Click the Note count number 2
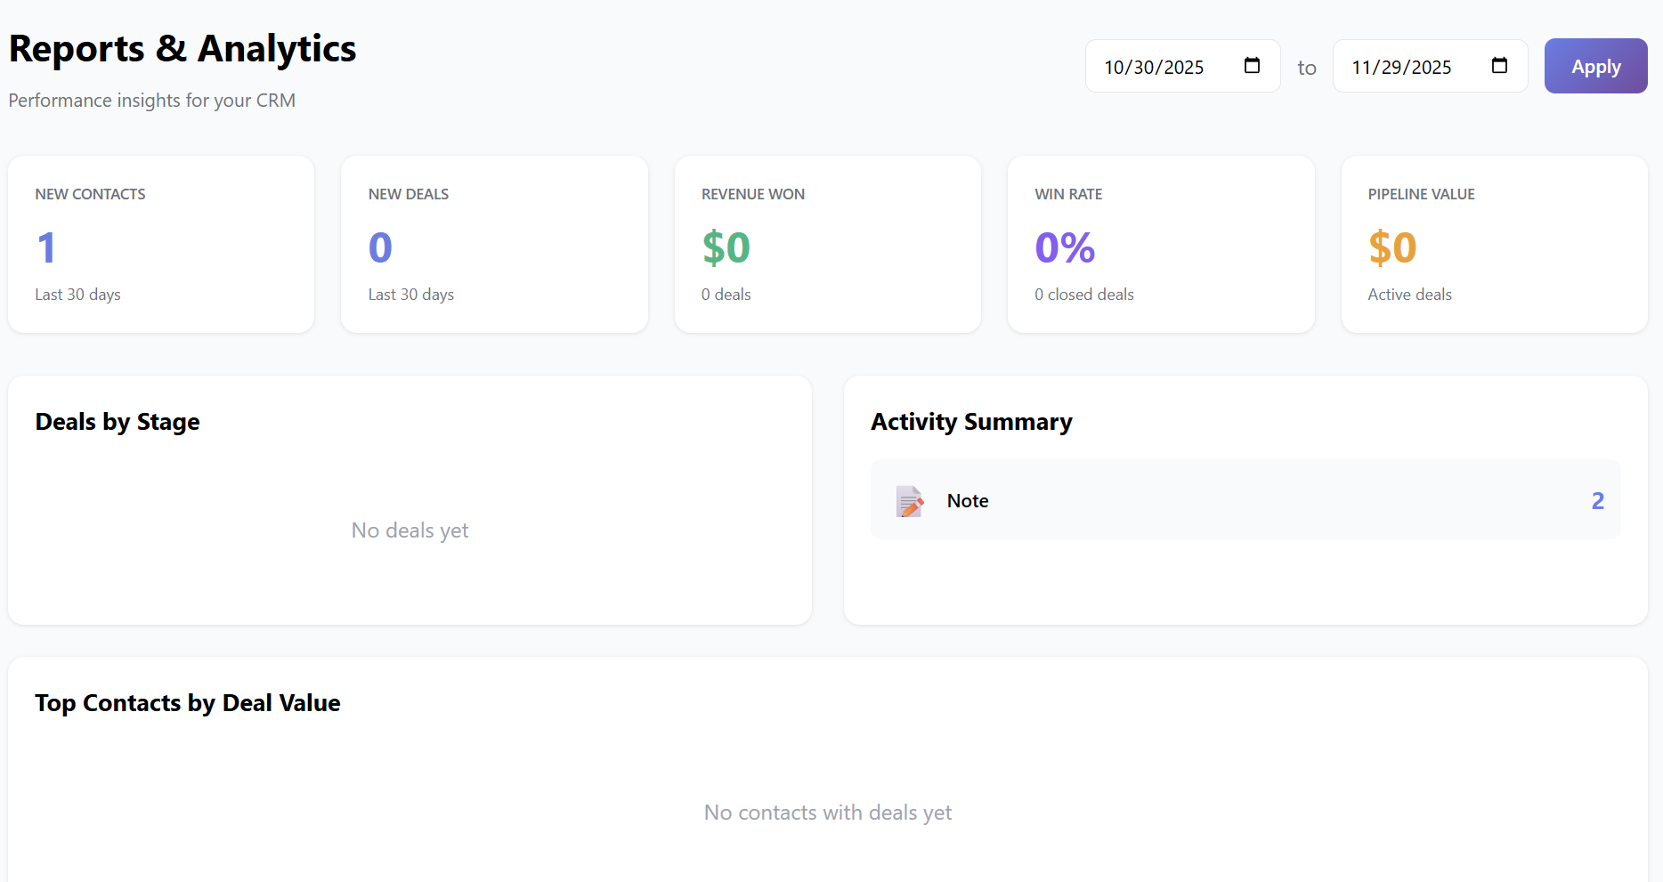The width and height of the screenshot is (1663, 882). coord(1597,501)
